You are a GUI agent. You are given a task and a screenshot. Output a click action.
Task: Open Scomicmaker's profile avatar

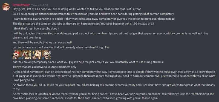[6, 7]
